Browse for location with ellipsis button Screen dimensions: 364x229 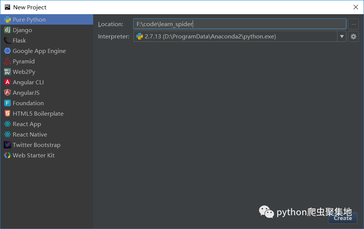tap(353, 24)
